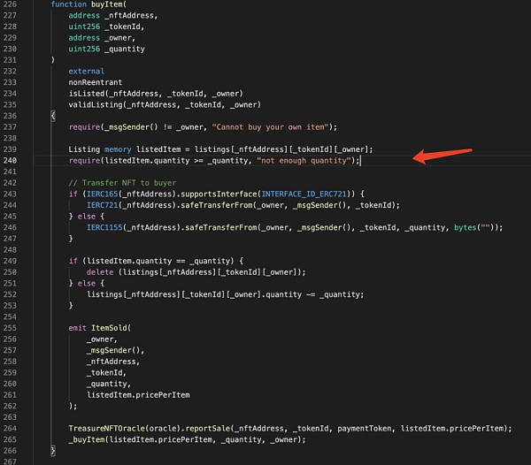Click the delete keyword on line 250
The height and width of the screenshot is (465, 531).
(x=100, y=272)
